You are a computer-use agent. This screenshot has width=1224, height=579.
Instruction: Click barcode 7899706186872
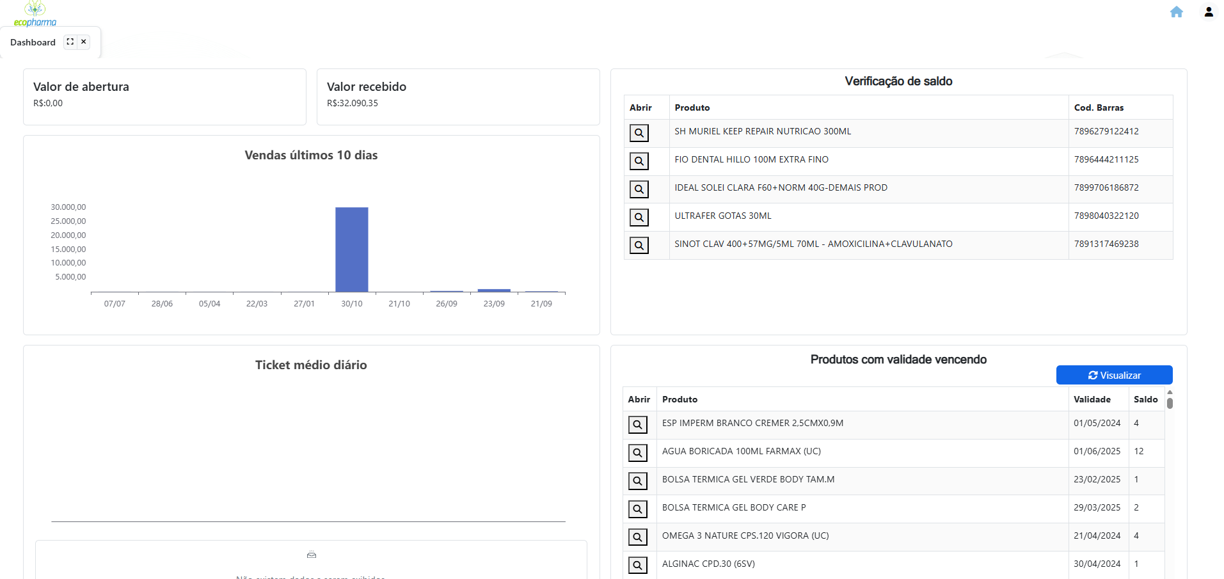(x=1106, y=187)
